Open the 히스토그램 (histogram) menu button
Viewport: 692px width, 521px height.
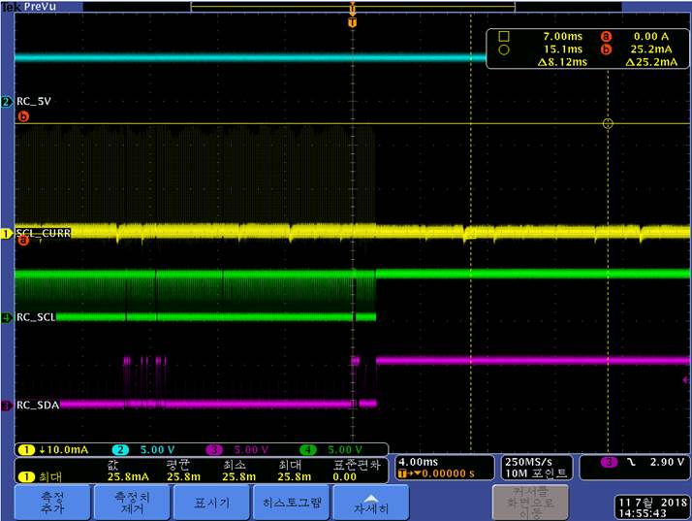(x=292, y=503)
